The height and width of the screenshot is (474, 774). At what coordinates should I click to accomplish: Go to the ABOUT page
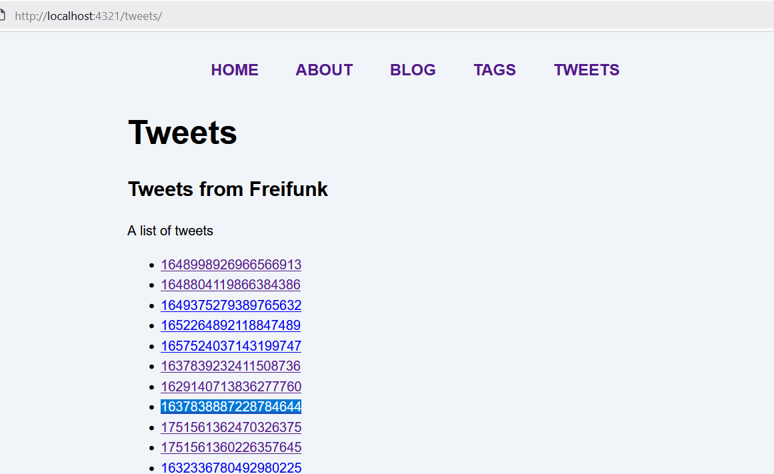tap(324, 70)
